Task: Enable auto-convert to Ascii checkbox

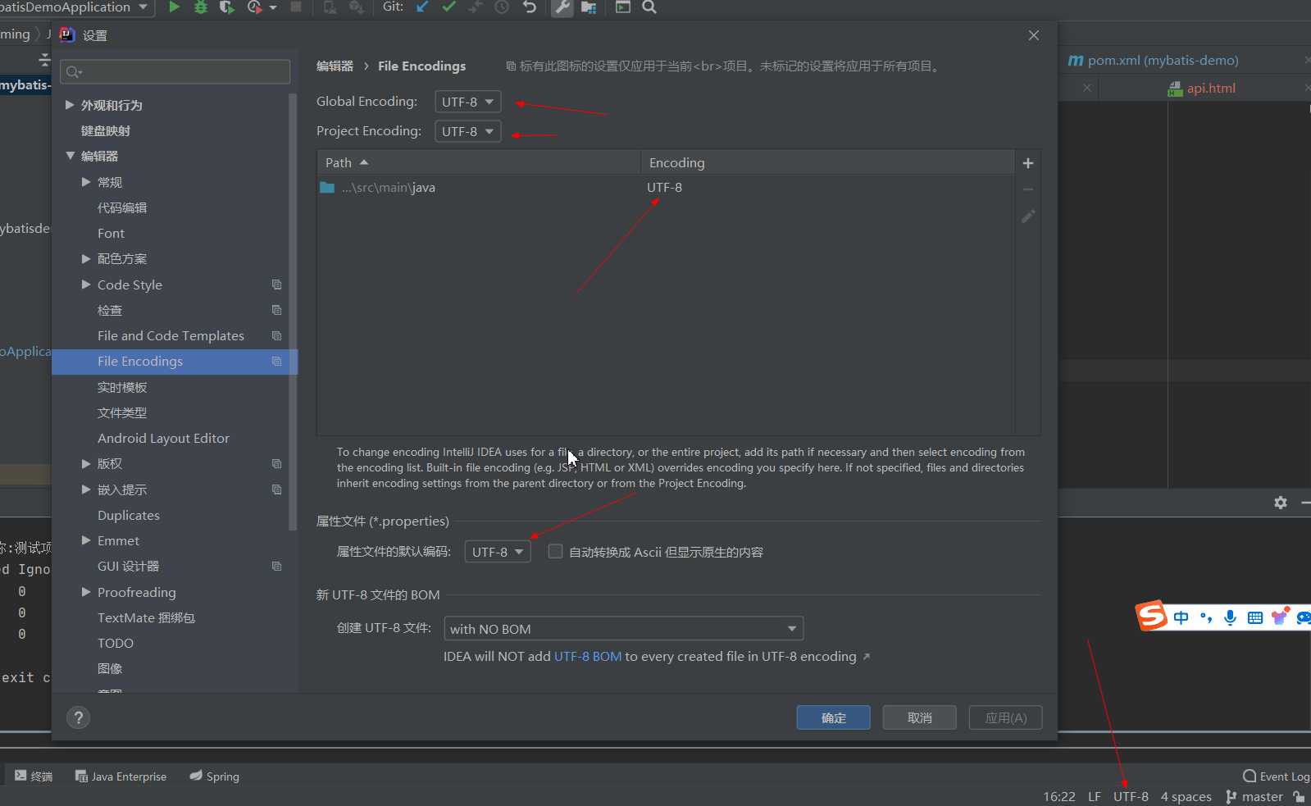Action: point(555,552)
